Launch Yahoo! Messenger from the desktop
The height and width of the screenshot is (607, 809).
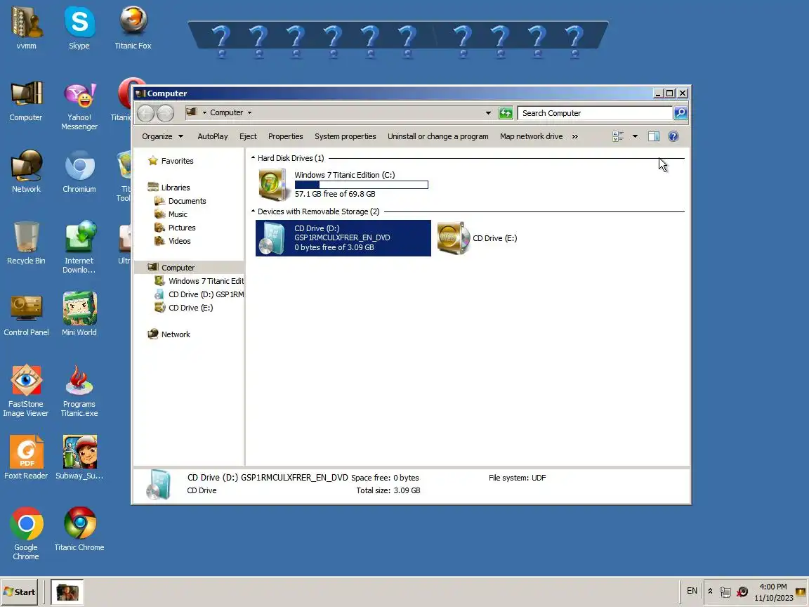tap(79, 106)
